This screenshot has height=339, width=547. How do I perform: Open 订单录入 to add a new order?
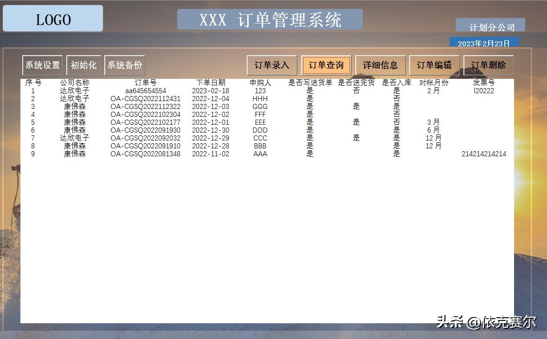(272, 65)
